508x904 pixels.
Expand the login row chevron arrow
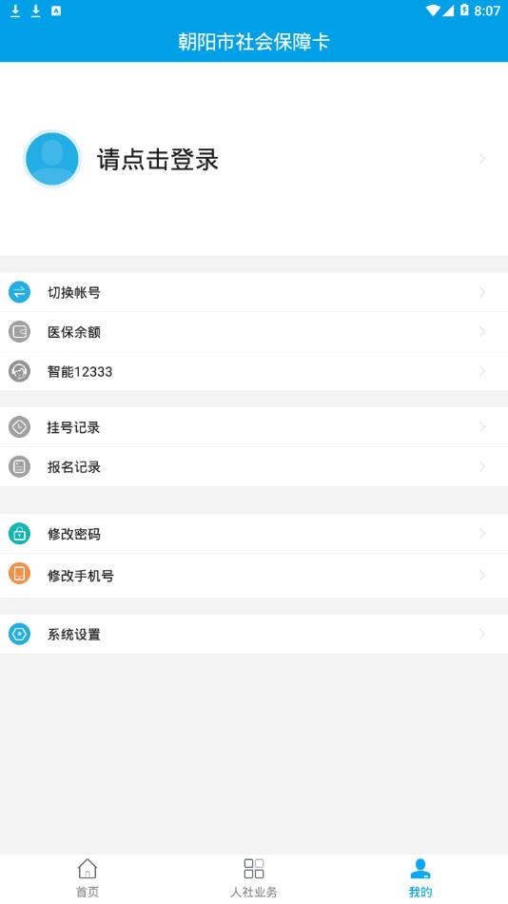click(x=482, y=159)
